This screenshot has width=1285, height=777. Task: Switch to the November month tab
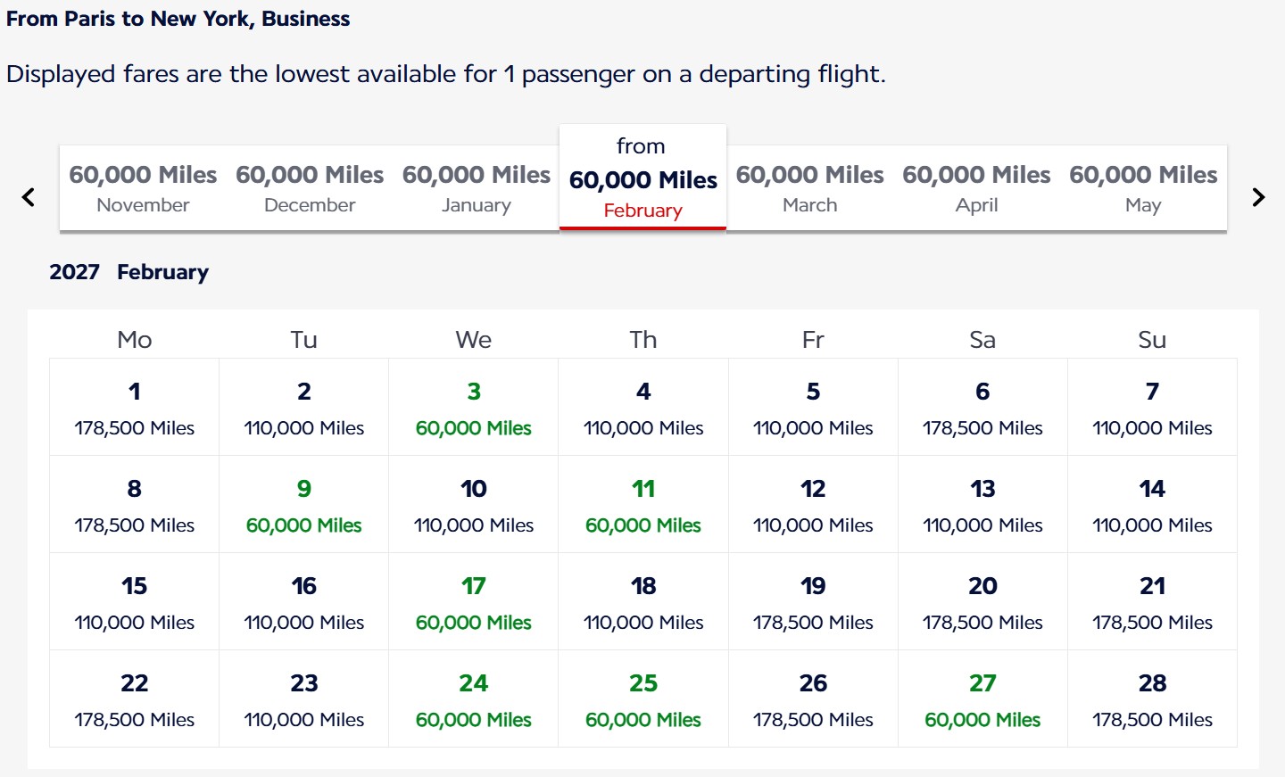[x=143, y=188]
